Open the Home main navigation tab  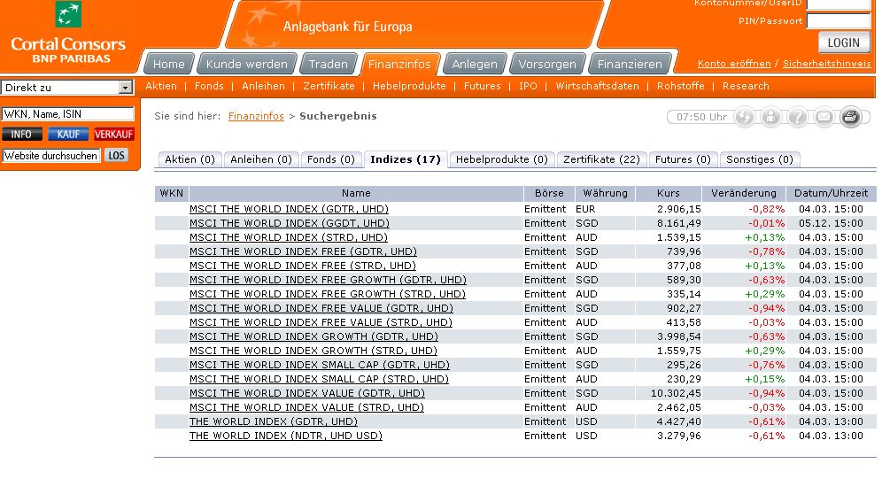[x=169, y=64]
